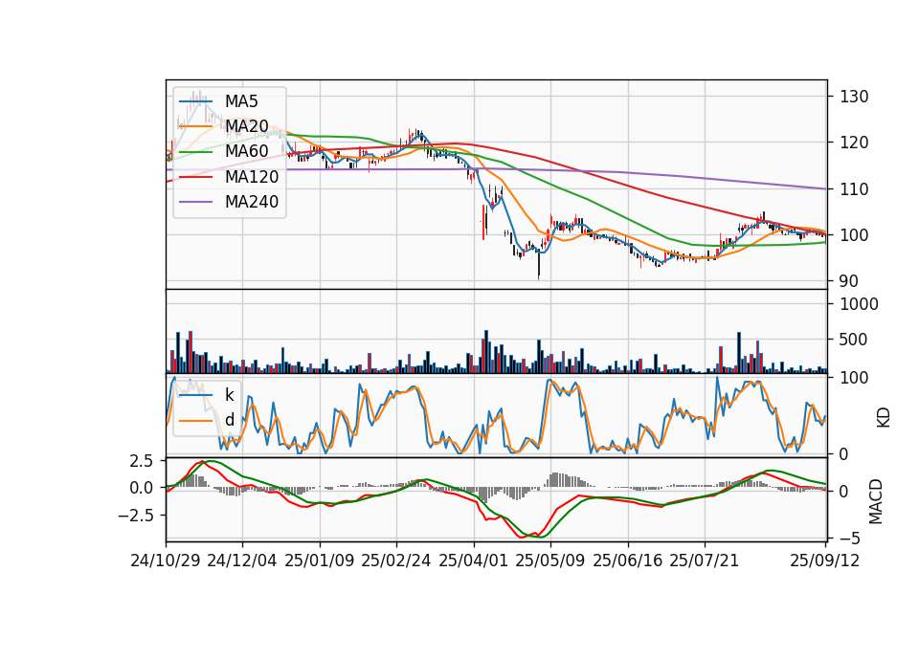Image resolution: width=919 pixels, height=660 pixels.
Task: Click the 25/01/09 date label
Action: pyautogui.click(x=320, y=561)
